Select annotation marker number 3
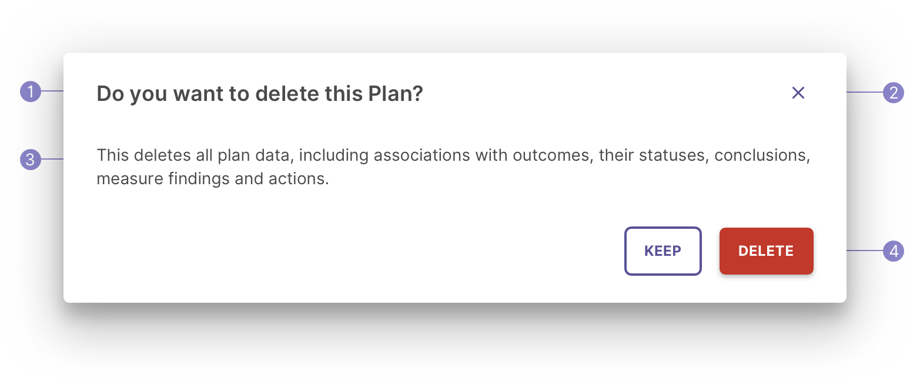 coord(31,159)
